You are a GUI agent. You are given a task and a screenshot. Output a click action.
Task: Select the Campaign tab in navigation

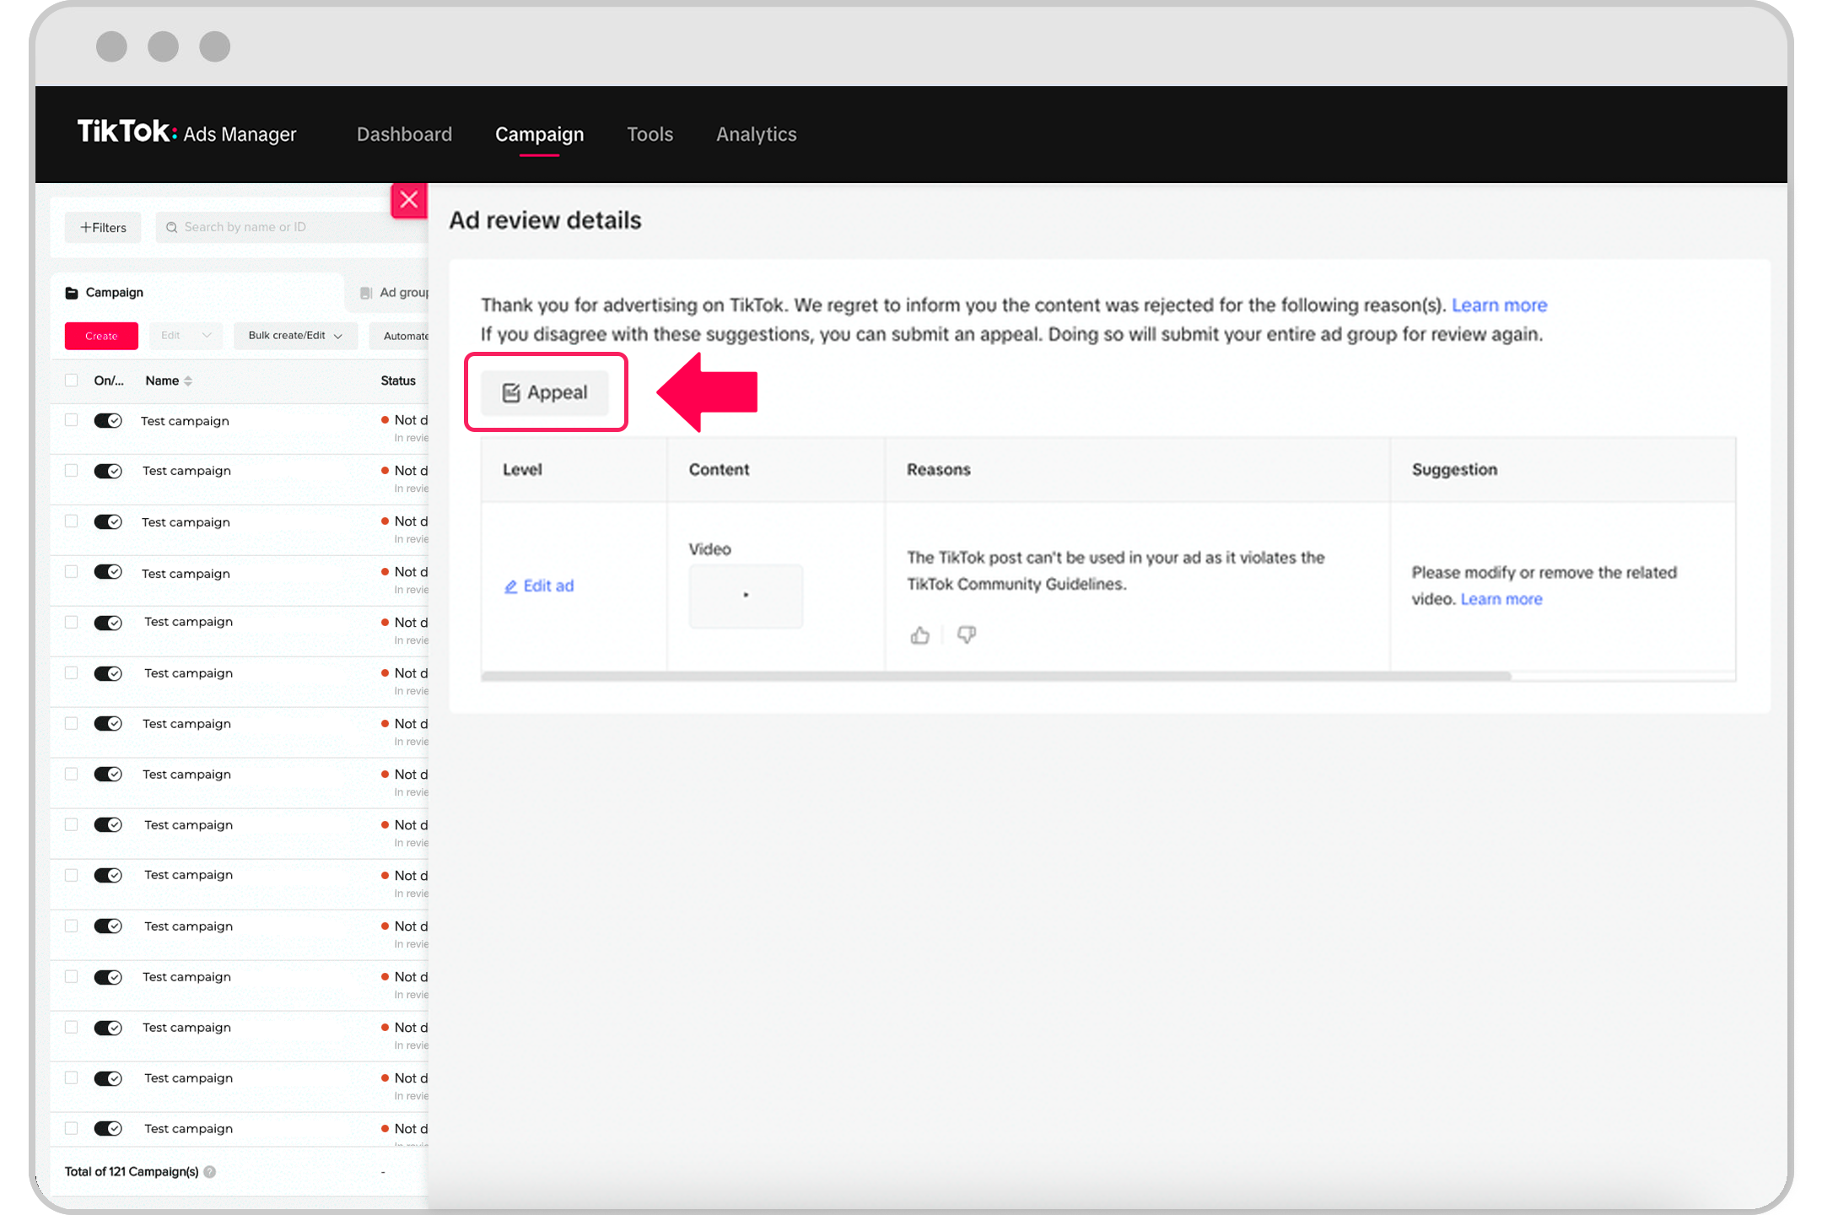(x=540, y=133)
